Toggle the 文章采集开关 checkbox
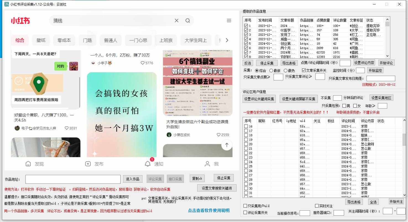 point(304,71)
